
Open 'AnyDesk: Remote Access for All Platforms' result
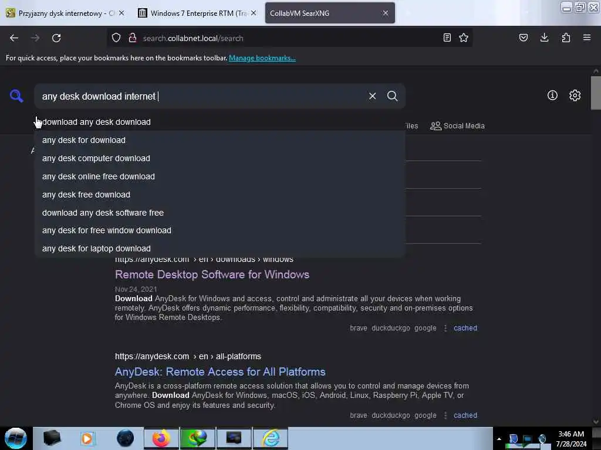coord(220,372)
